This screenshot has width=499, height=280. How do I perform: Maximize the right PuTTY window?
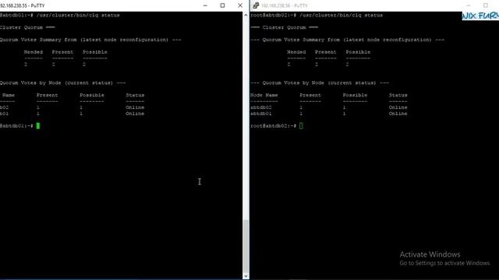(x=485, y=5)
